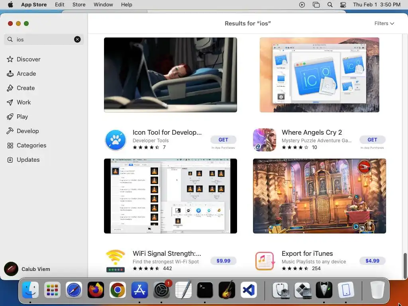Image resolution: width=408 pixels, height=306 pixels.
Task: Open the Calub Viem account profile
Action: tap(27, 269)
